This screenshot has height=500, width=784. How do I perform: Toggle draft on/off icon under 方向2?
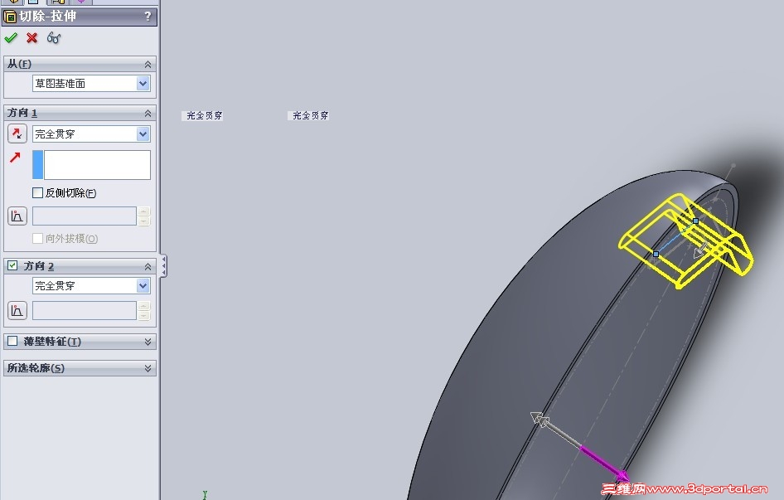tap(17, 310)
